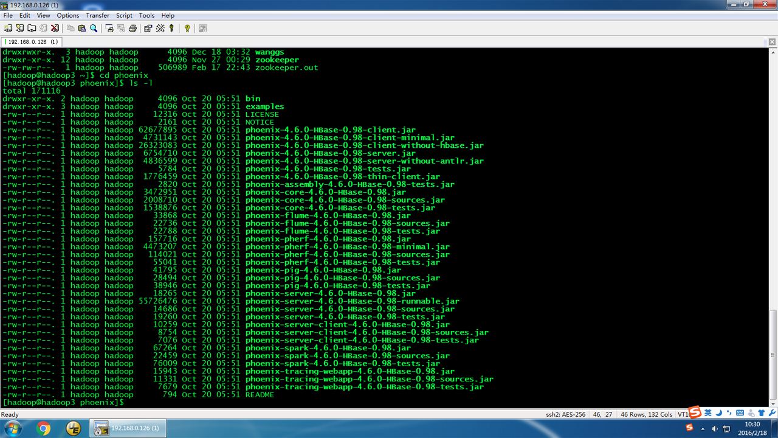
Task: Click the grayed Reconnect toolbar icon
Action: coord(43,28)
